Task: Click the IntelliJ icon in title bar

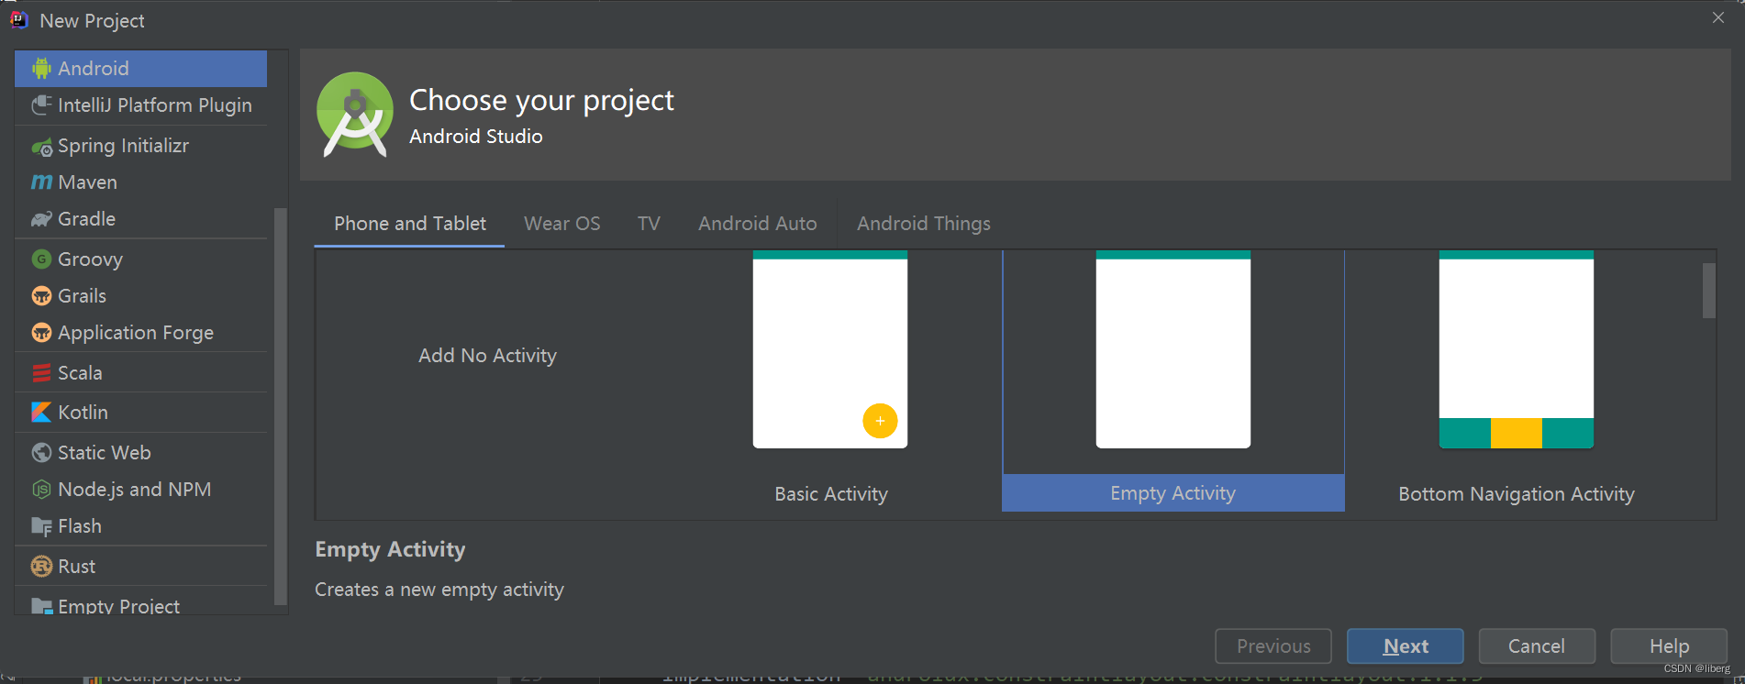Action: click(19, 20)
